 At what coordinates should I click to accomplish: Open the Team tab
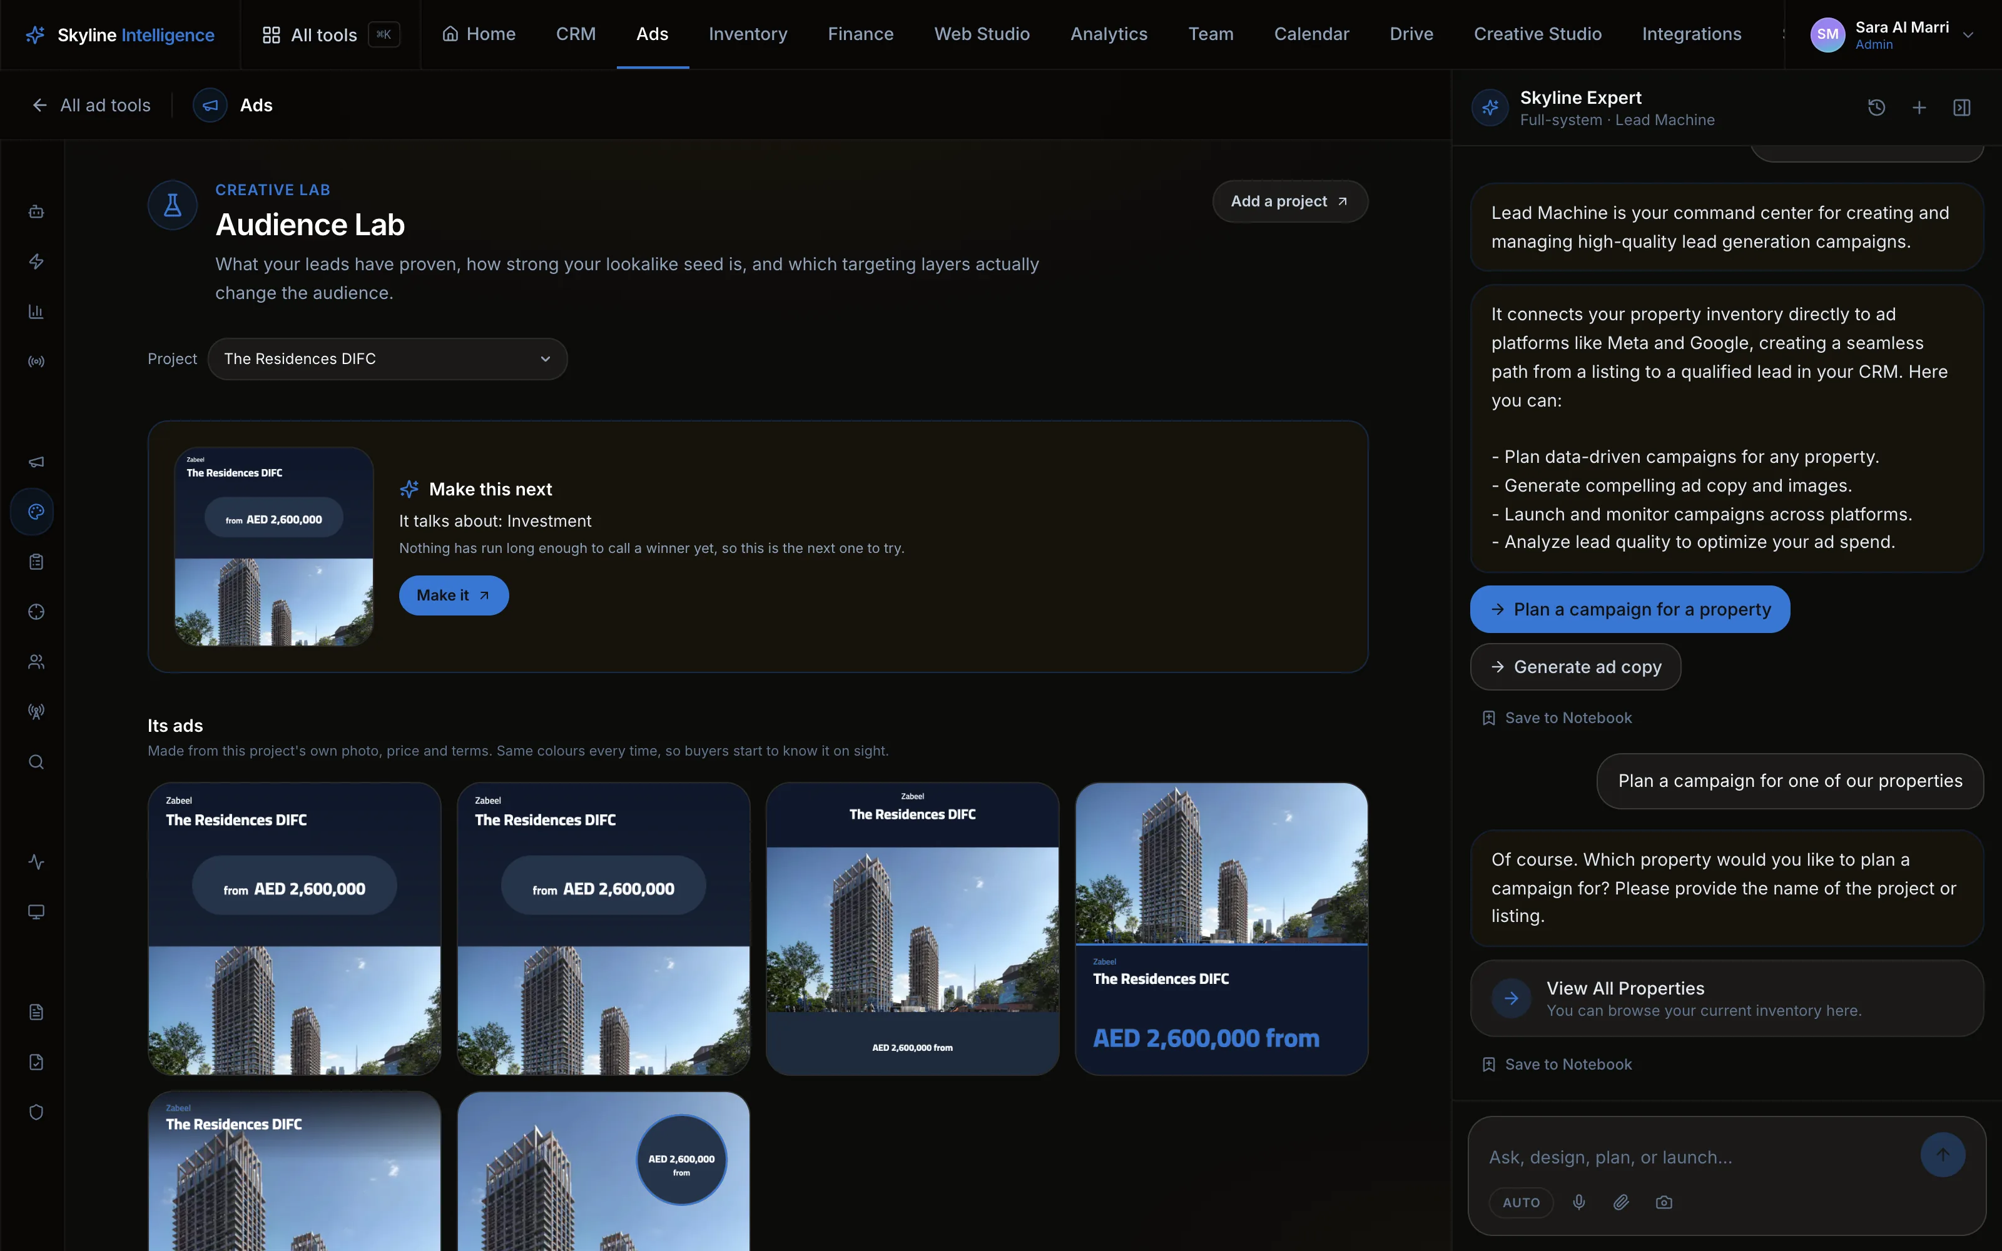(x=1211, y=34)
